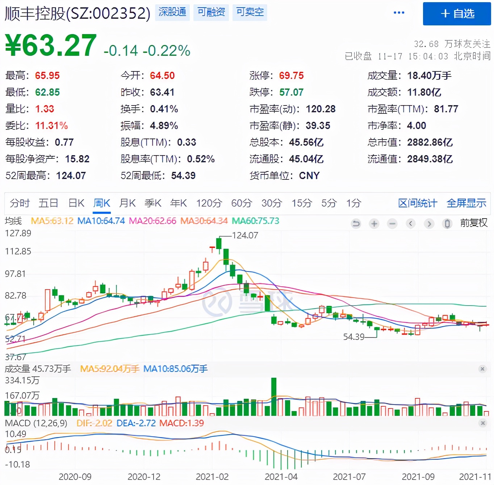Collapse the MACD indicator panel
Screen dimensions: 494x485
coord(482,422)
